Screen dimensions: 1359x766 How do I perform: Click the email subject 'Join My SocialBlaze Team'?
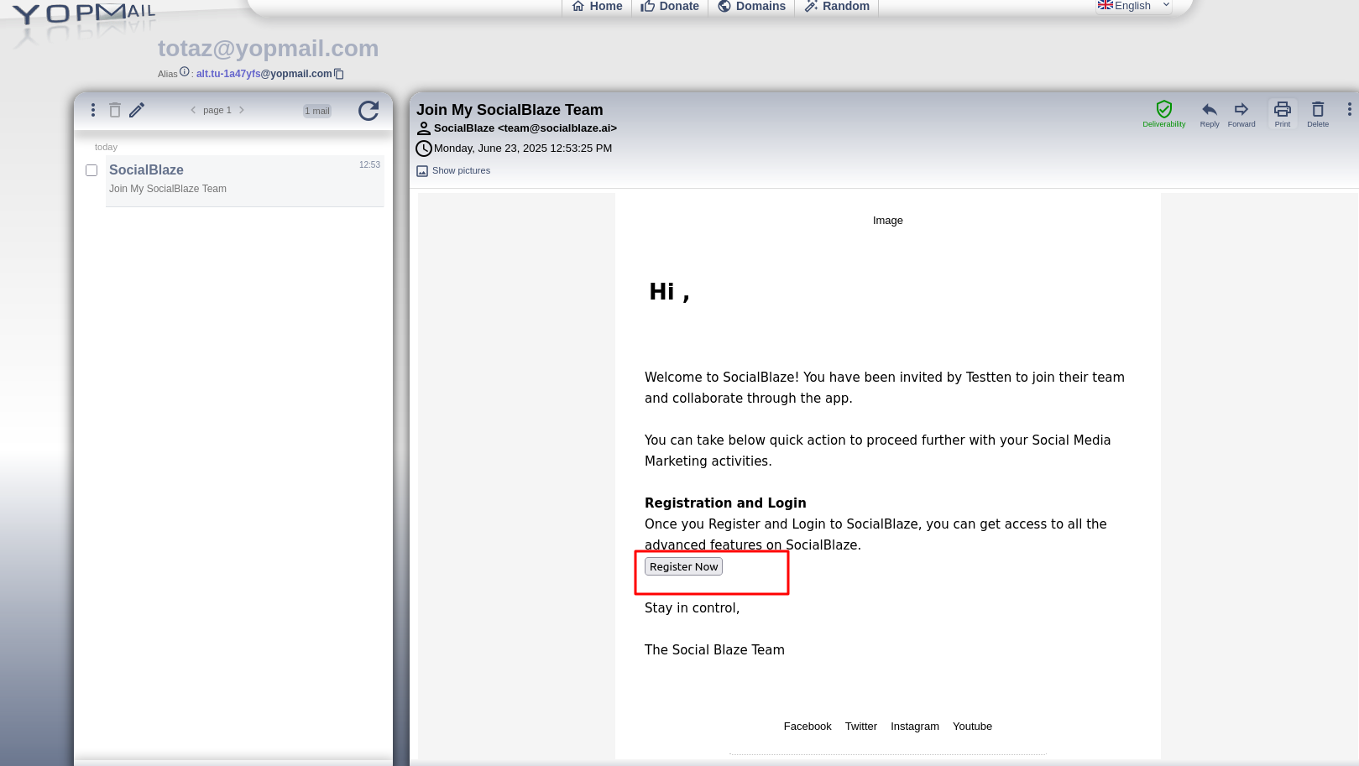(x=510, y=110)
